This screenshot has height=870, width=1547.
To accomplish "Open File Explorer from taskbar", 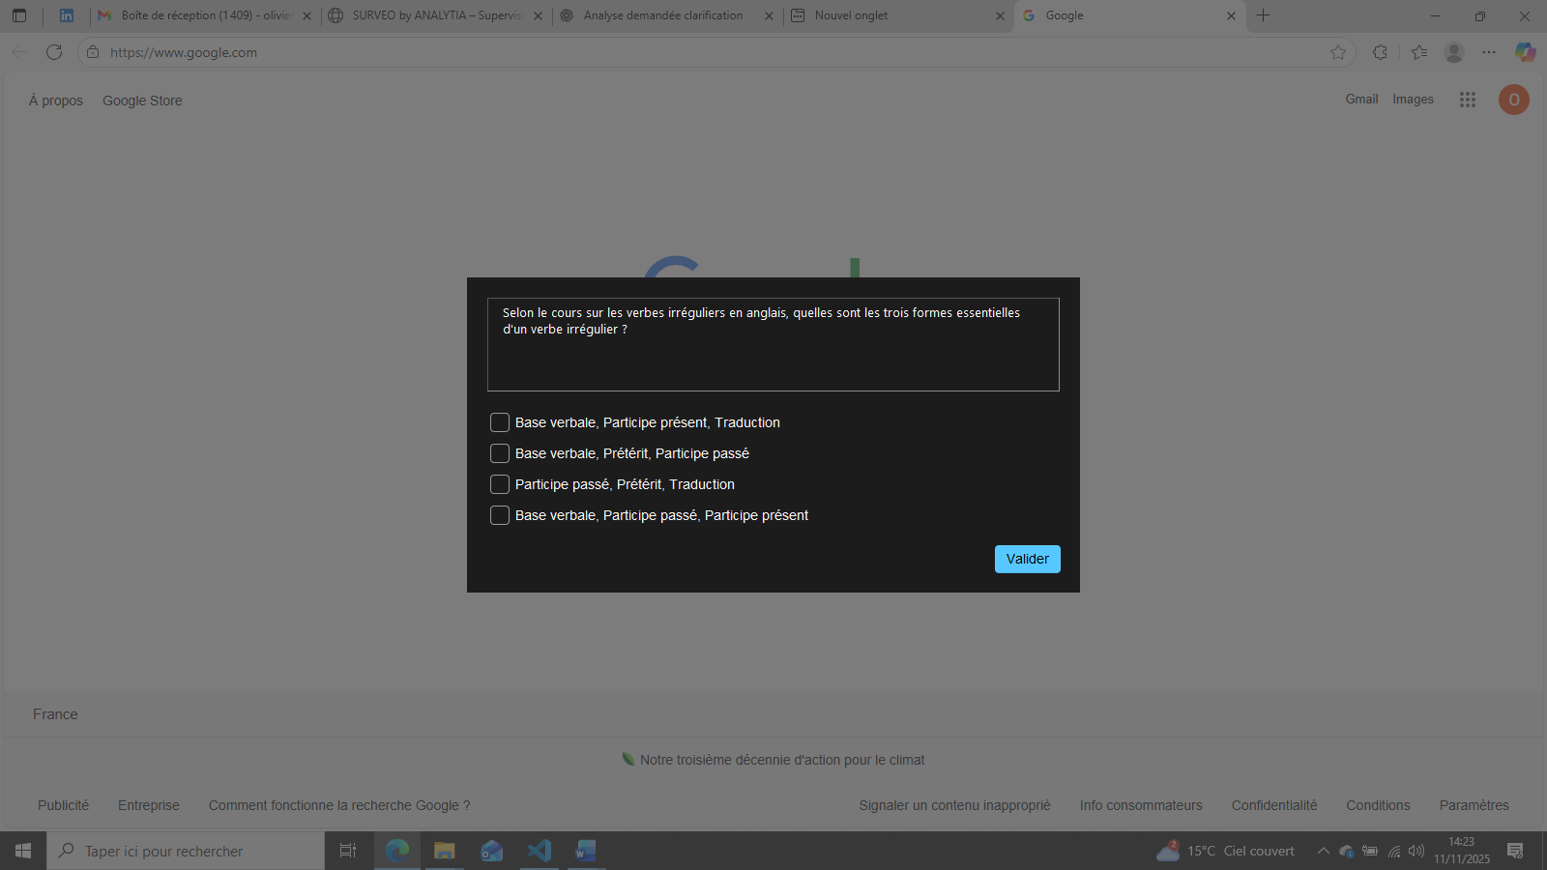I will coord(444,851).
